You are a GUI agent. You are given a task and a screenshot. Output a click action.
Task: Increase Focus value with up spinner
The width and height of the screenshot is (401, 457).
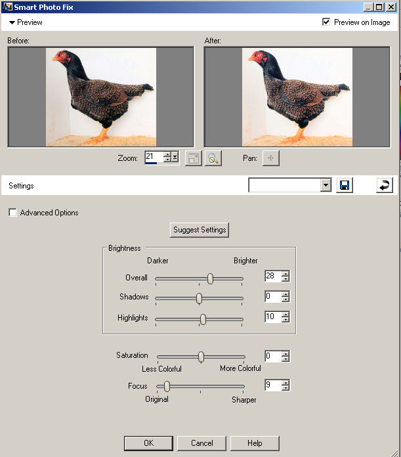coord(285,382)
